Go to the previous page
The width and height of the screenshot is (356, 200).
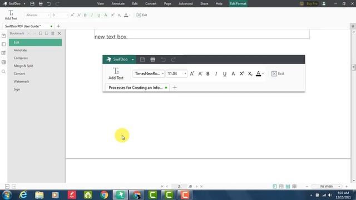tap(167, 187)
